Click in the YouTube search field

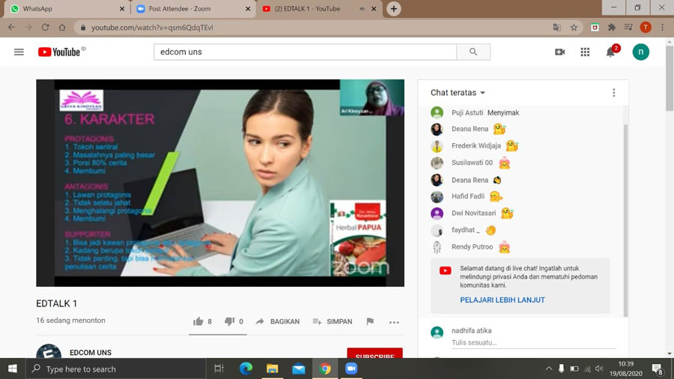[x=306, y=52]
